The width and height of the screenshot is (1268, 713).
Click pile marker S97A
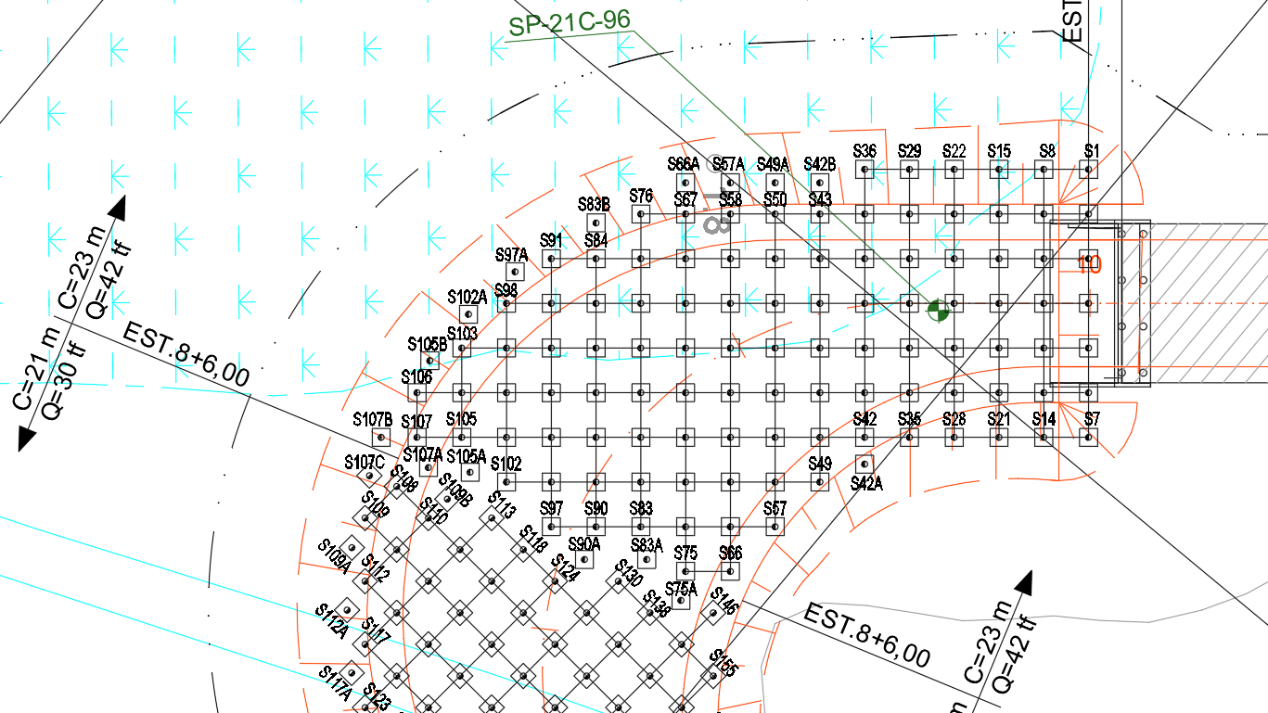point(514,272)
